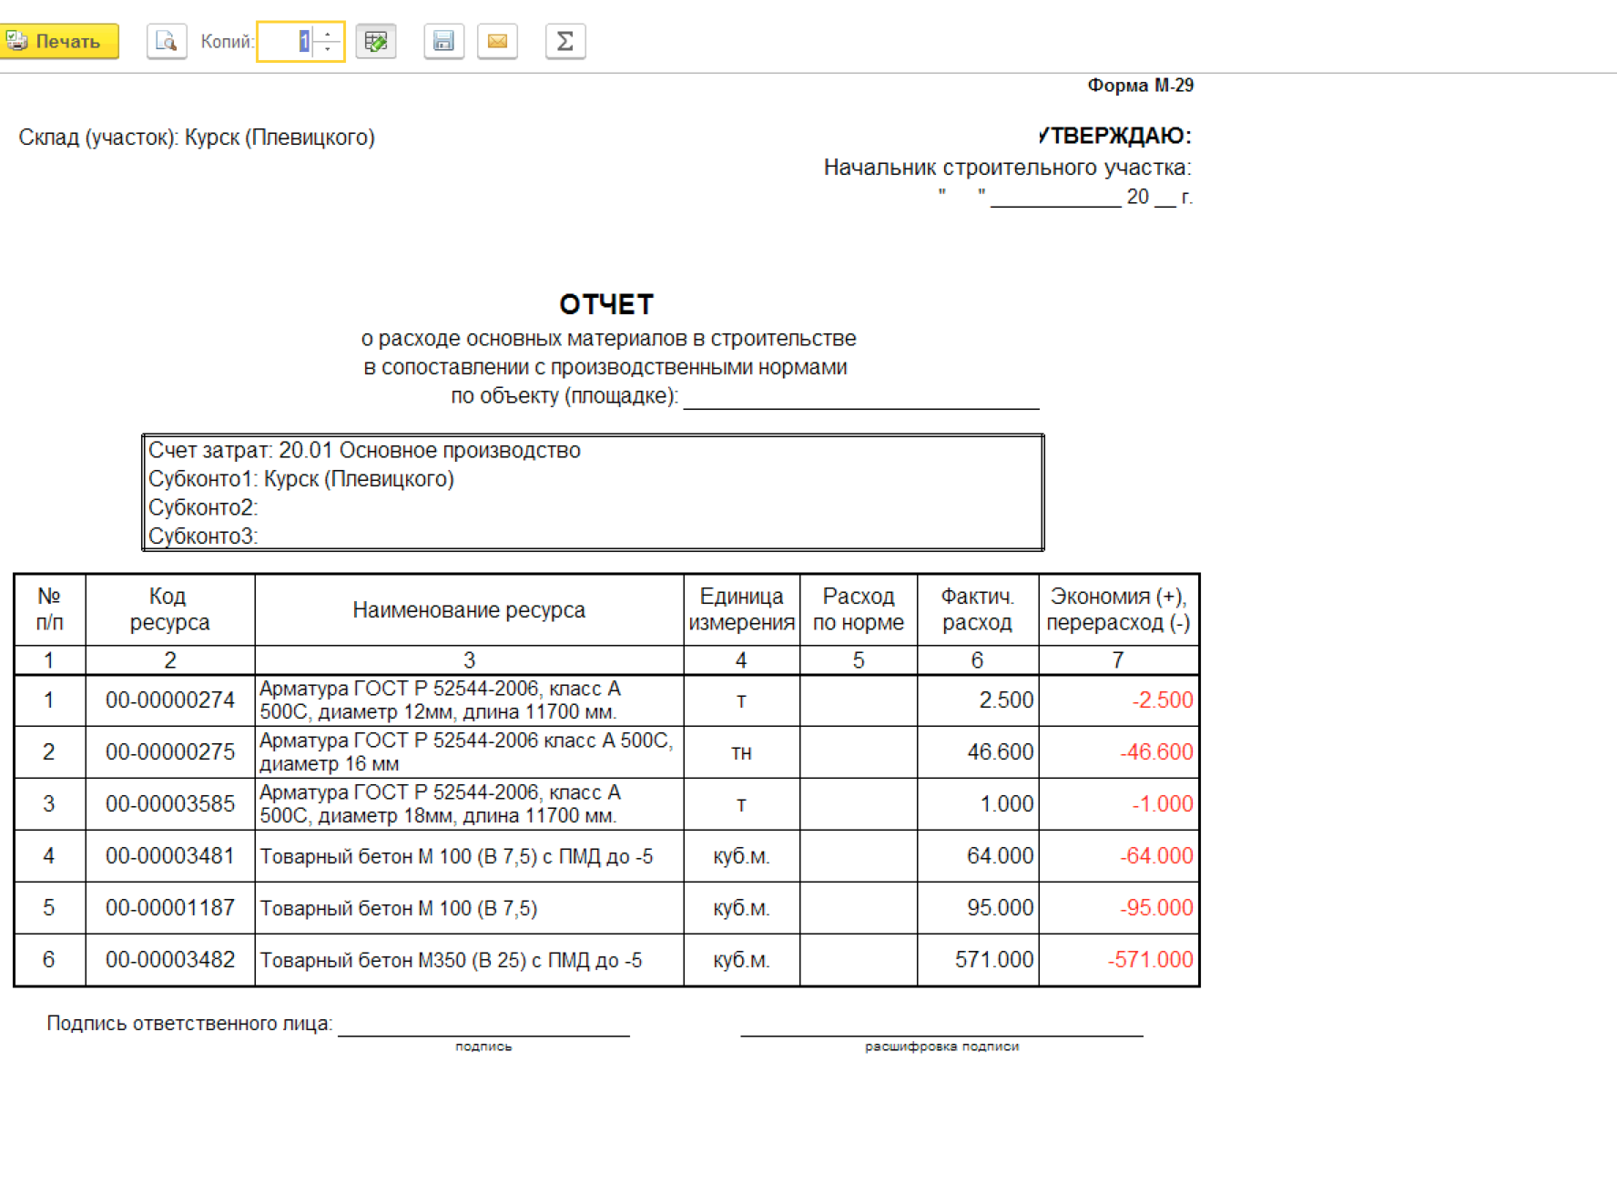Send report by email envelope icon
The image size is (1617, 1195).
coord(497,42)
